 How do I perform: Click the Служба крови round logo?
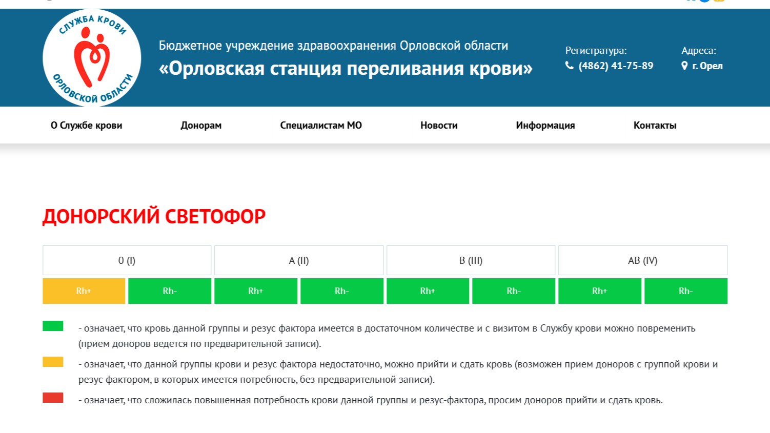(x=92, y=57)
